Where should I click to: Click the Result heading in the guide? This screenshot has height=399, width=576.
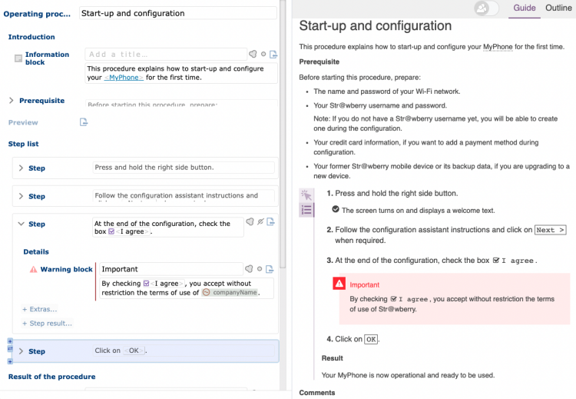332,358
